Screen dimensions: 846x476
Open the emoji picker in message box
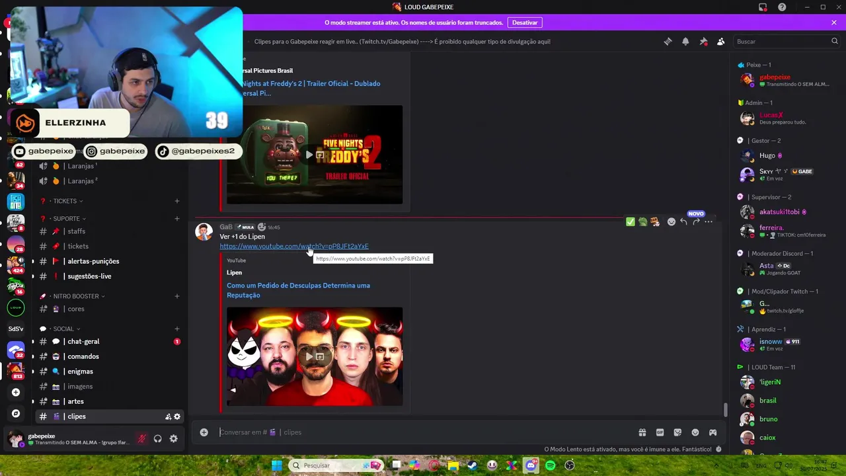(x=695, y=432)
